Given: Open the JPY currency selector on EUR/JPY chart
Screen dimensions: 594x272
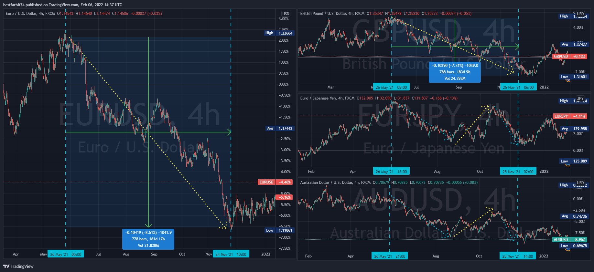Looking at the screenshot, I should coord(580,99).
